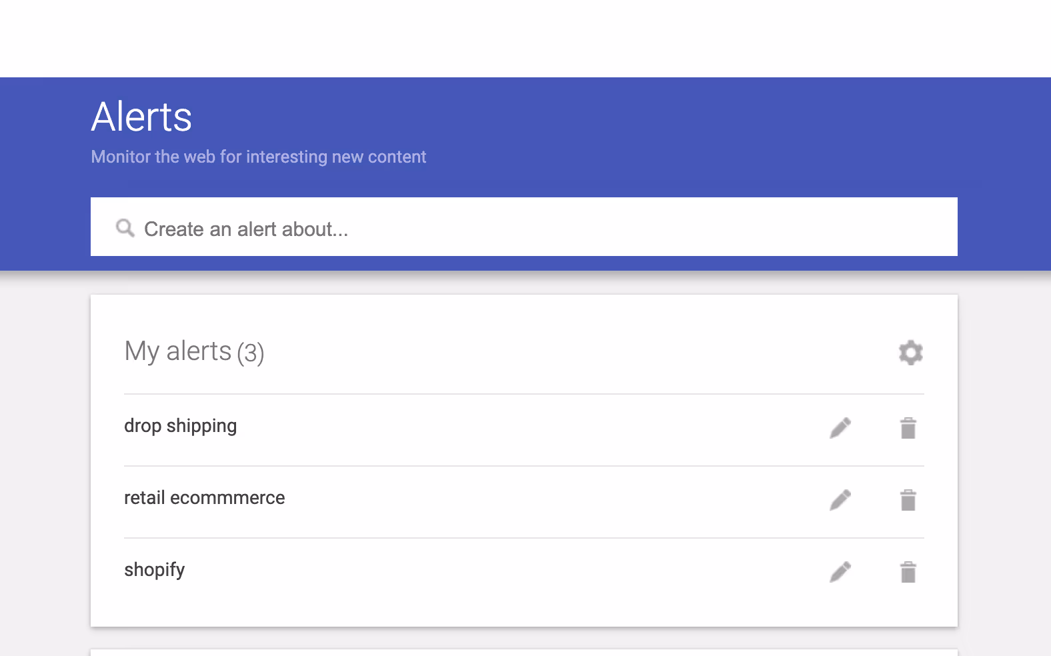
Task: View the shopify alert details
Action: pyautogui.click(x=154, y=569)
